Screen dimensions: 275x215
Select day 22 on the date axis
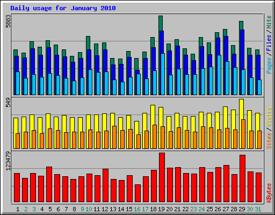point(185,209)
